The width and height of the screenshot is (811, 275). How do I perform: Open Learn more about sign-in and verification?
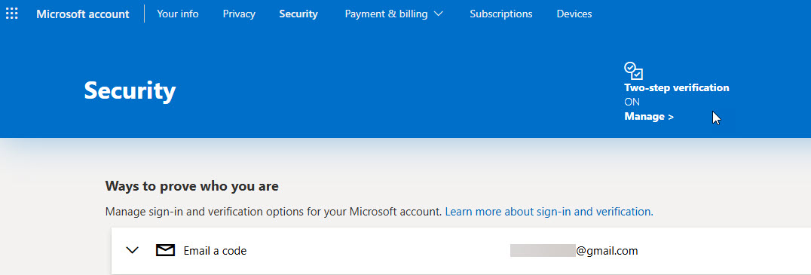point(549,212)
